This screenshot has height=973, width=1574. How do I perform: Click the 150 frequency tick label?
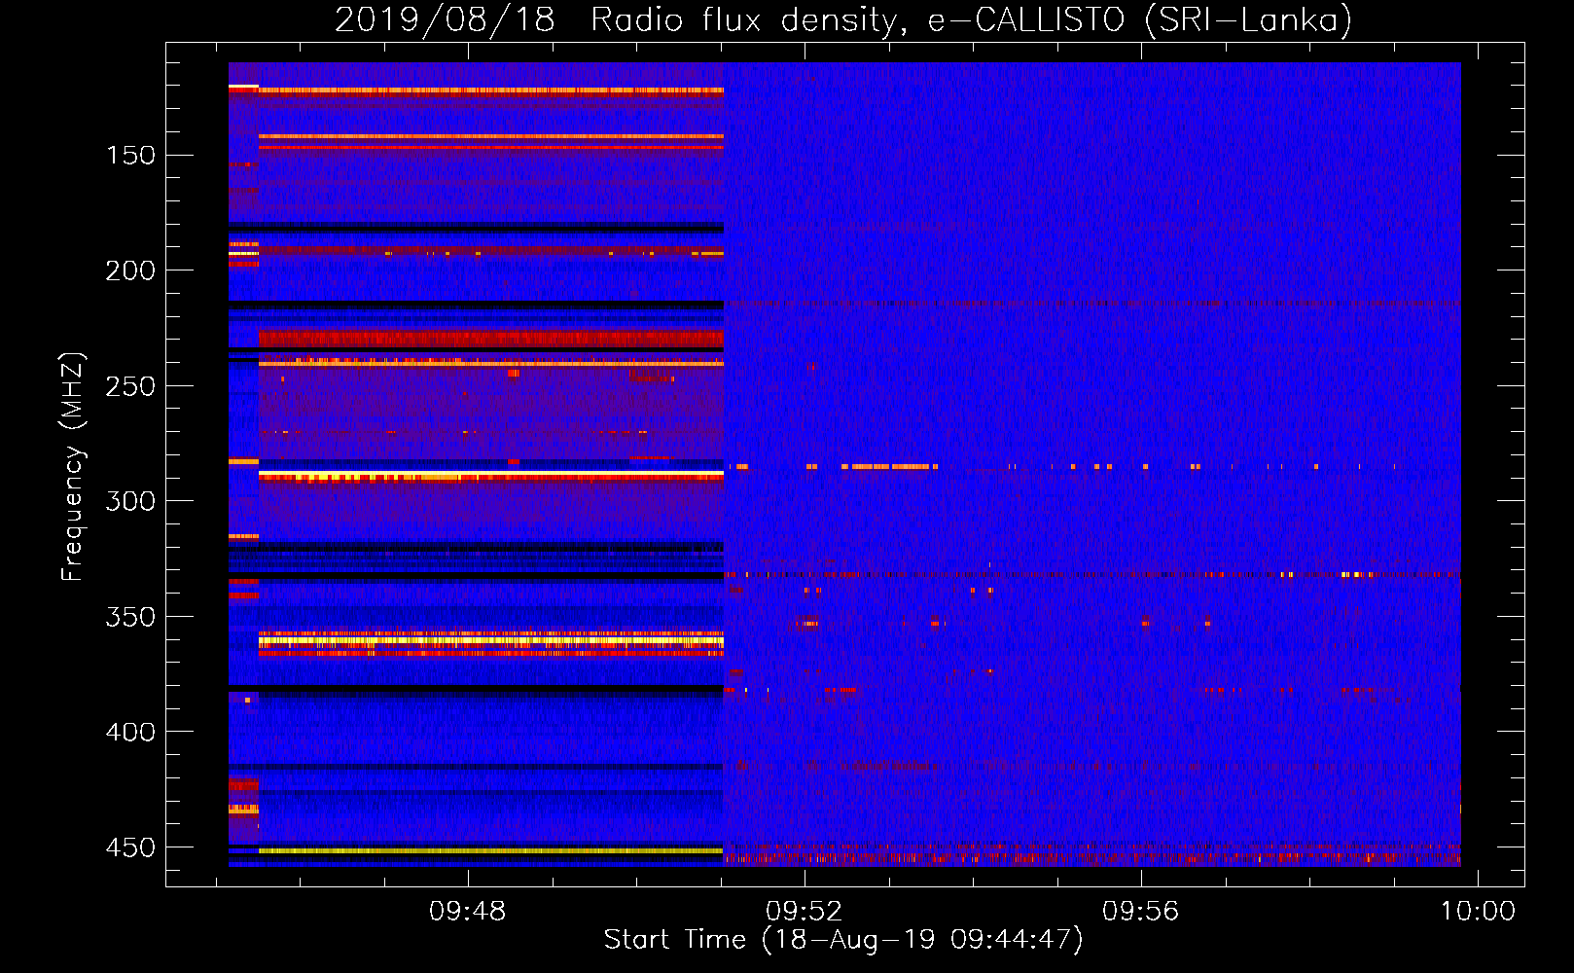pos(130,156)
